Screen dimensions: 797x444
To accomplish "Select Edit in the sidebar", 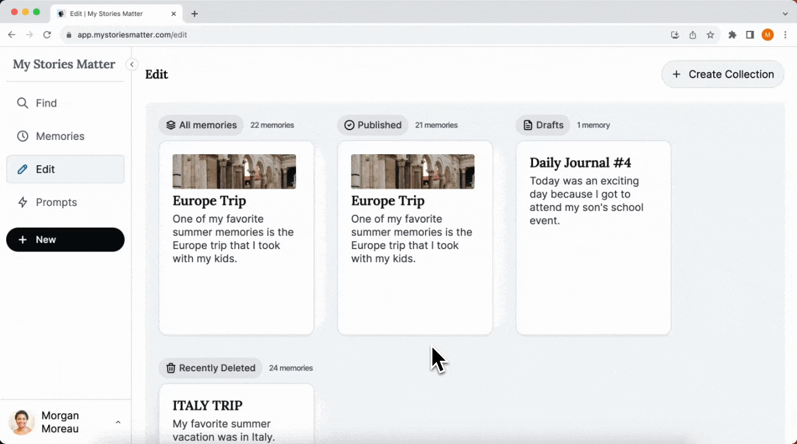I will pyautogui.click(x=65, y=169).
